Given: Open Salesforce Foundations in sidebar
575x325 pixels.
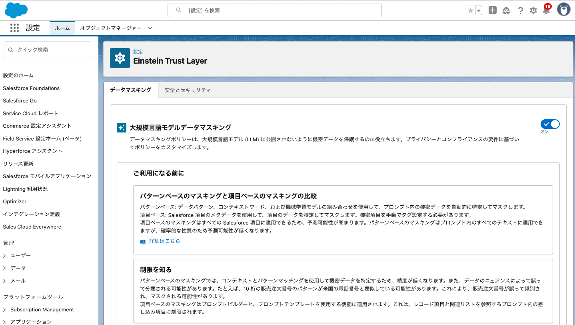Looking at the screenshot, I should tap(31, 88).
